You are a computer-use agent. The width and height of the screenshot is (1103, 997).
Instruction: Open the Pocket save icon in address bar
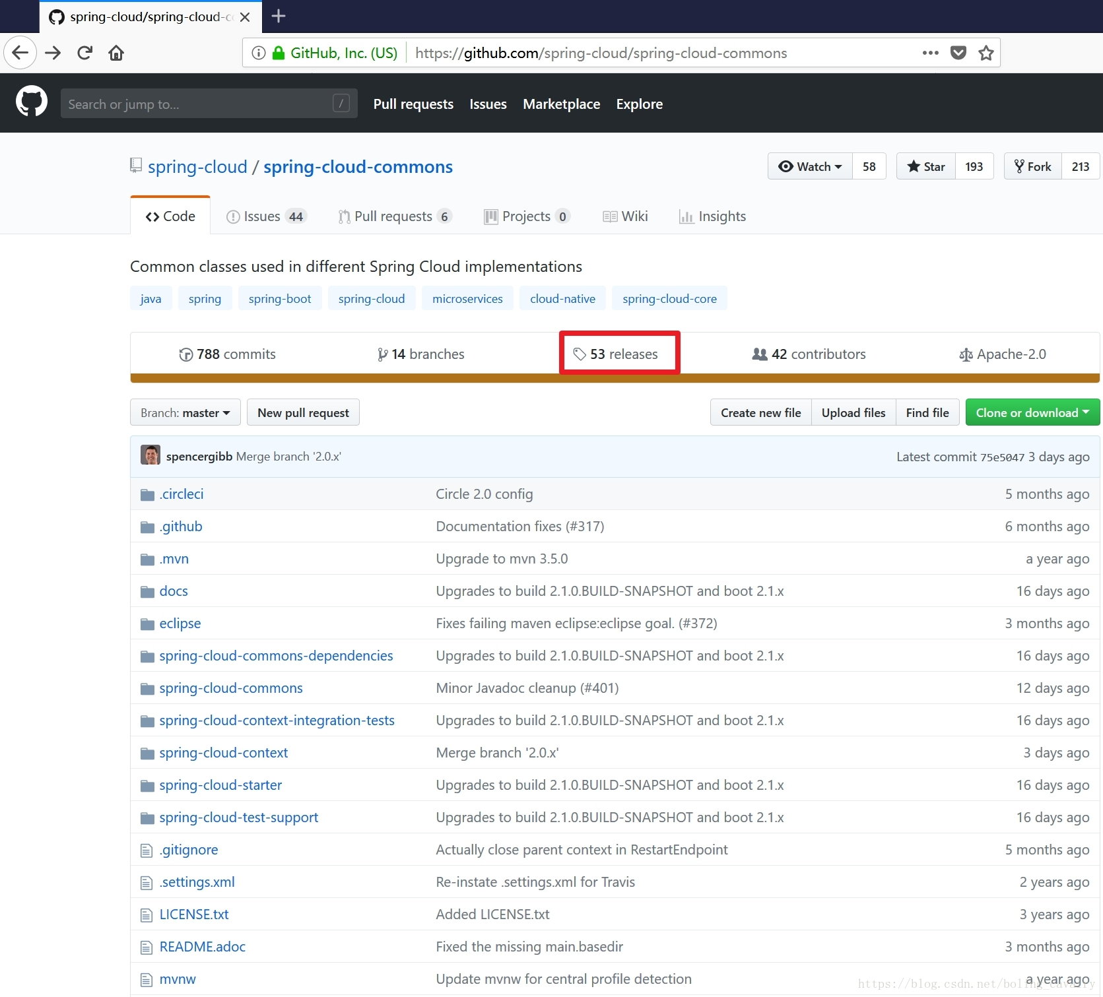pos(958,53)
